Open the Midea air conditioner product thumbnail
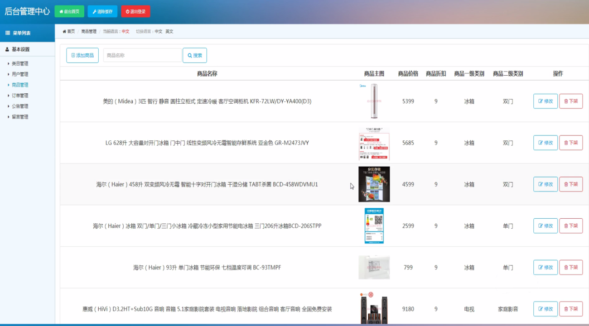Viewport: 589px width, 326px height. 374,101
